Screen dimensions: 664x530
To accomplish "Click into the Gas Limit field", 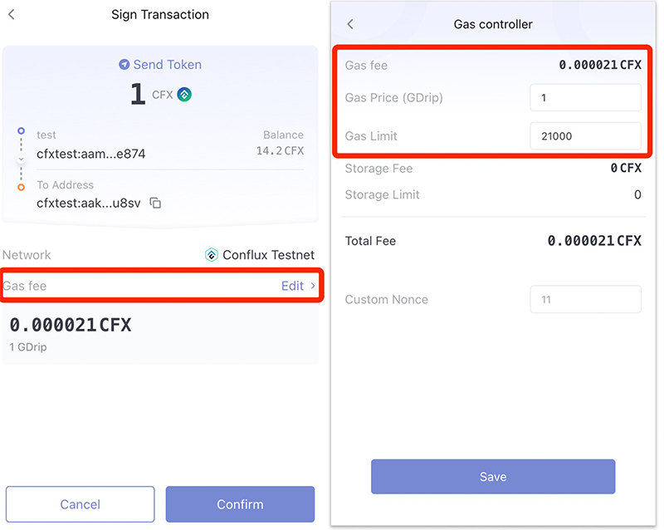I will pos(585,136).
